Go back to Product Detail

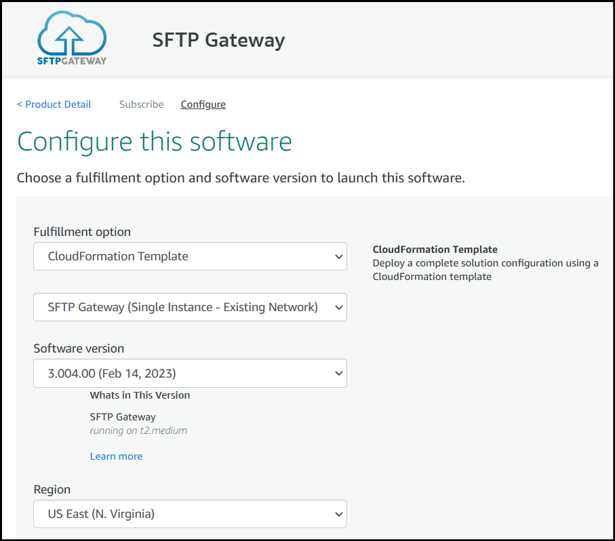54,104
